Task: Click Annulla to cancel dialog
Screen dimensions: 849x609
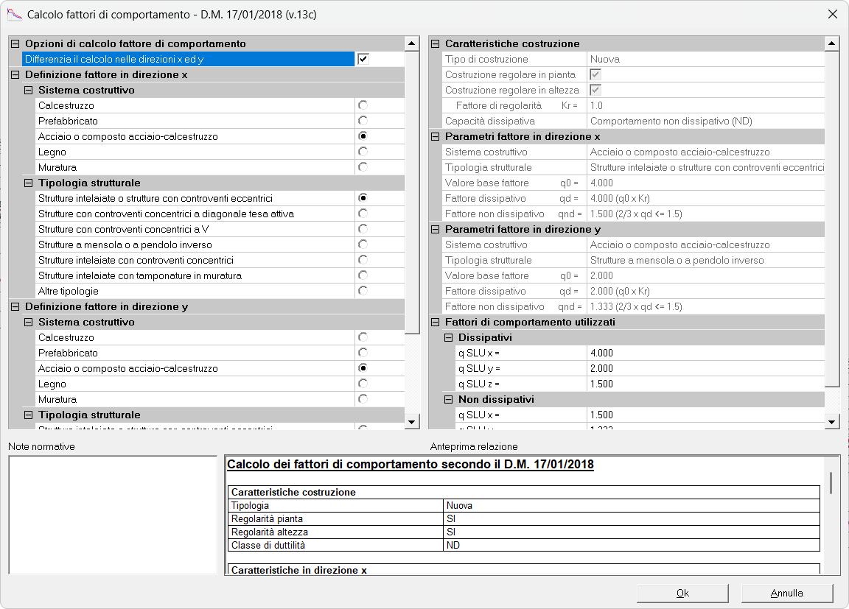Action: (787, 594)
